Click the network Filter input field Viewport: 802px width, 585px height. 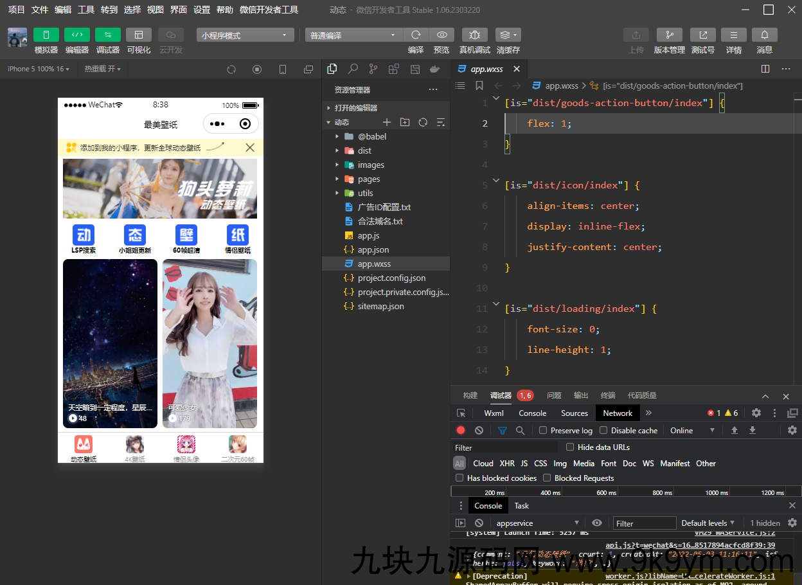coord(504,448)
